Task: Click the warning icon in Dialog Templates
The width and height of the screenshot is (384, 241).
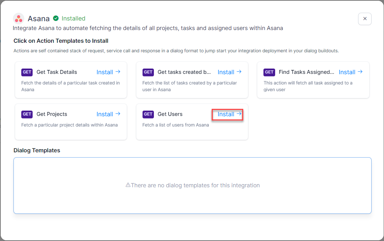Action: click(x=128, y=185)
